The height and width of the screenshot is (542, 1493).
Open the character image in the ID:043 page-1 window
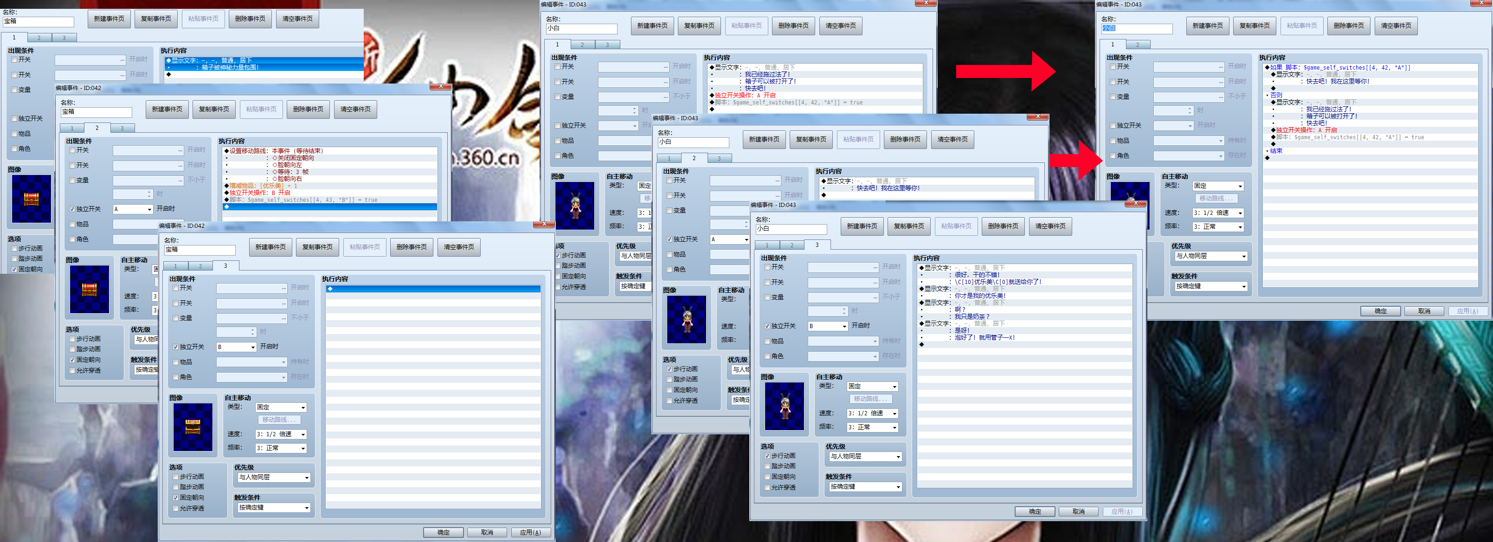(x=574, y=206)
